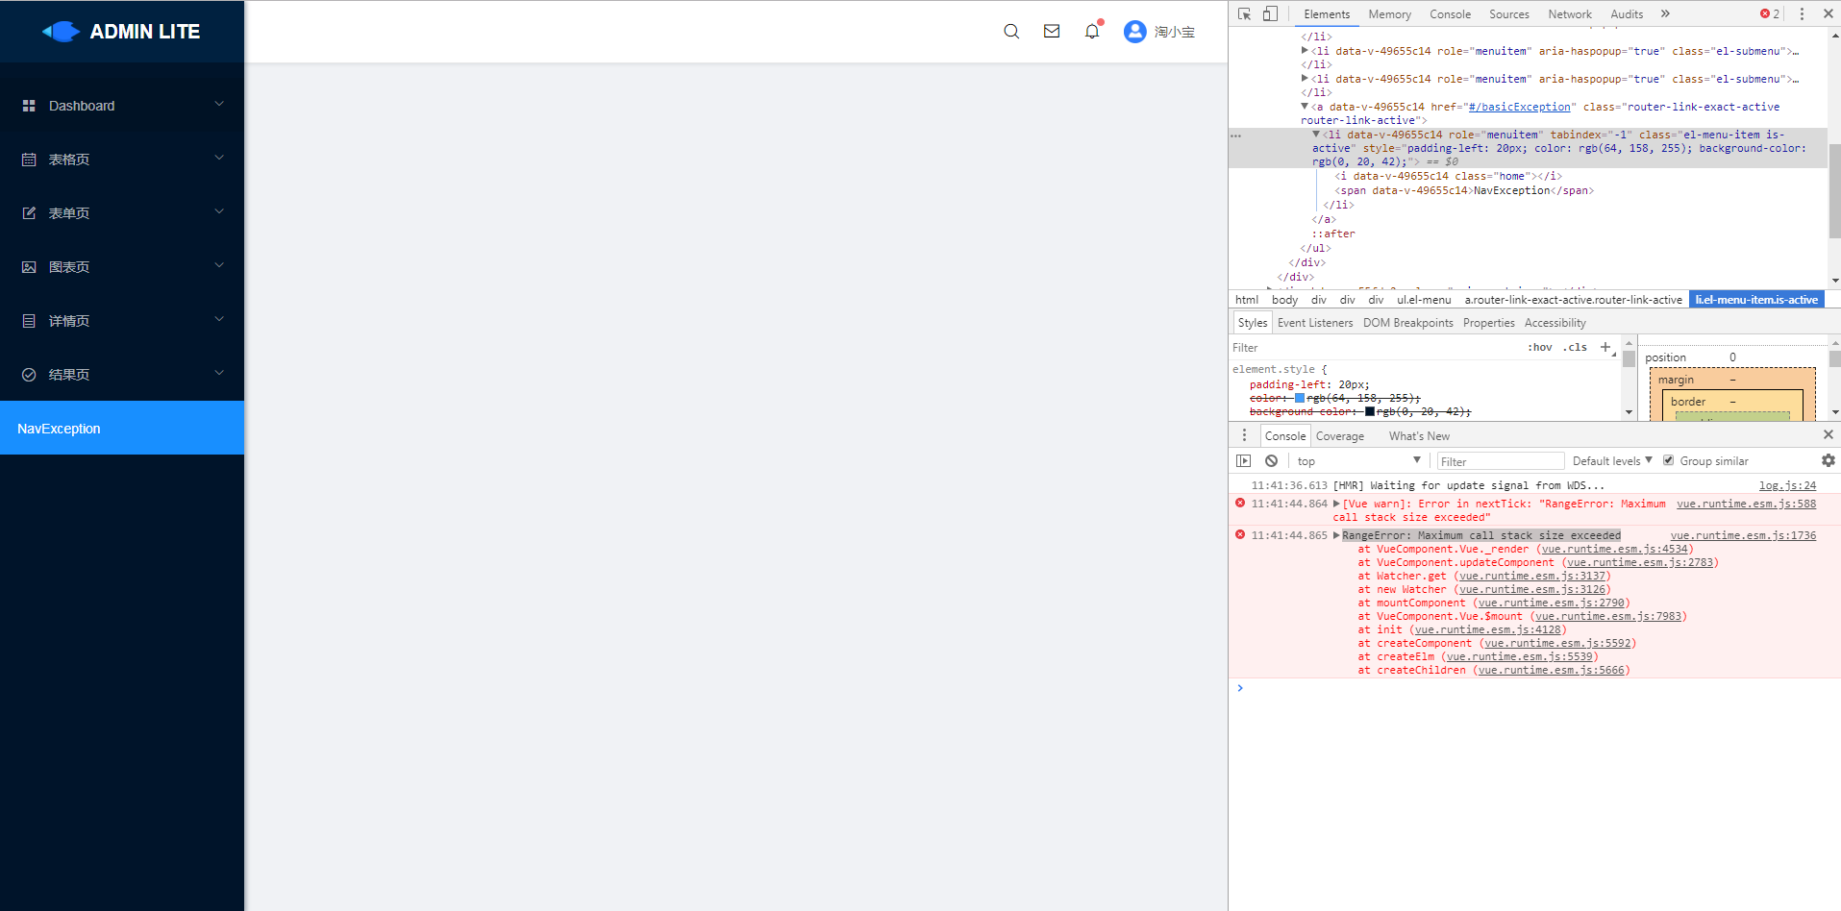Toggle the device toolbar icon

[x=1269, y=13]
